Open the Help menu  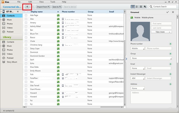pos(64,2)
